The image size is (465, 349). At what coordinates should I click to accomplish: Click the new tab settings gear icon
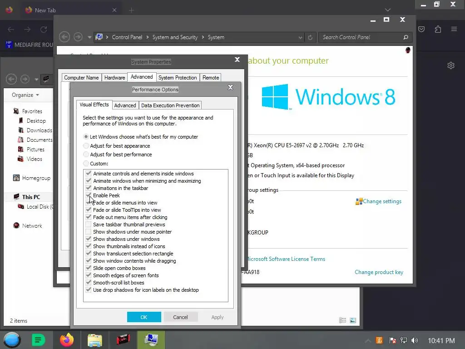[x=451, y=65]
